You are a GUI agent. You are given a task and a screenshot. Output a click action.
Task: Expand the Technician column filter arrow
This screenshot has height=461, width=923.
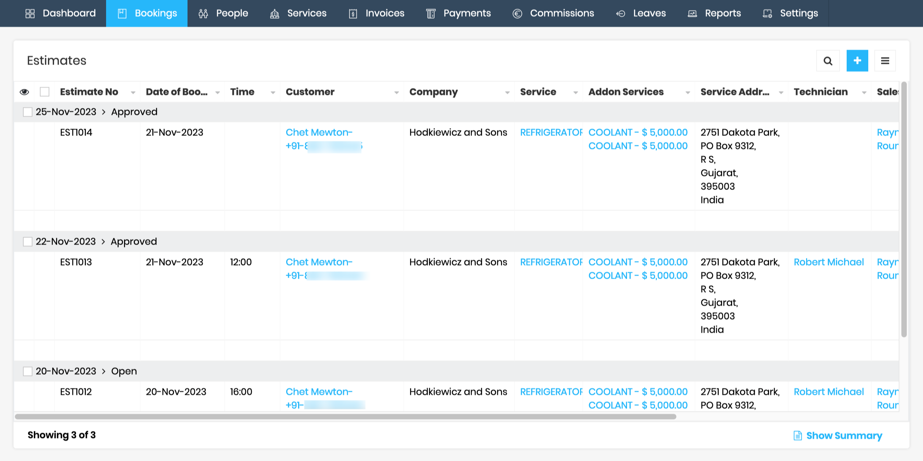864,93
